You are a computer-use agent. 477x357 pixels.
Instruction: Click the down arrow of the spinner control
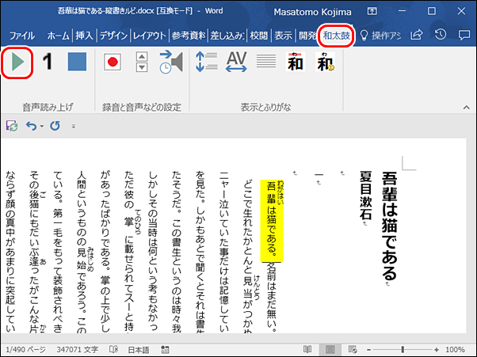[142, 67]
